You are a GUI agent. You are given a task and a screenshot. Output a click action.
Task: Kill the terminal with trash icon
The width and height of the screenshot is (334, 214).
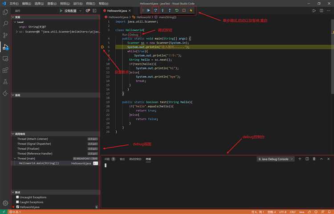coord(314,159)
